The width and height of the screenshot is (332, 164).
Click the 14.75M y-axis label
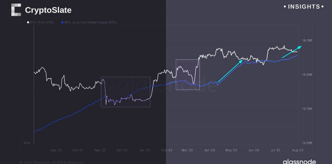point(307,40)
